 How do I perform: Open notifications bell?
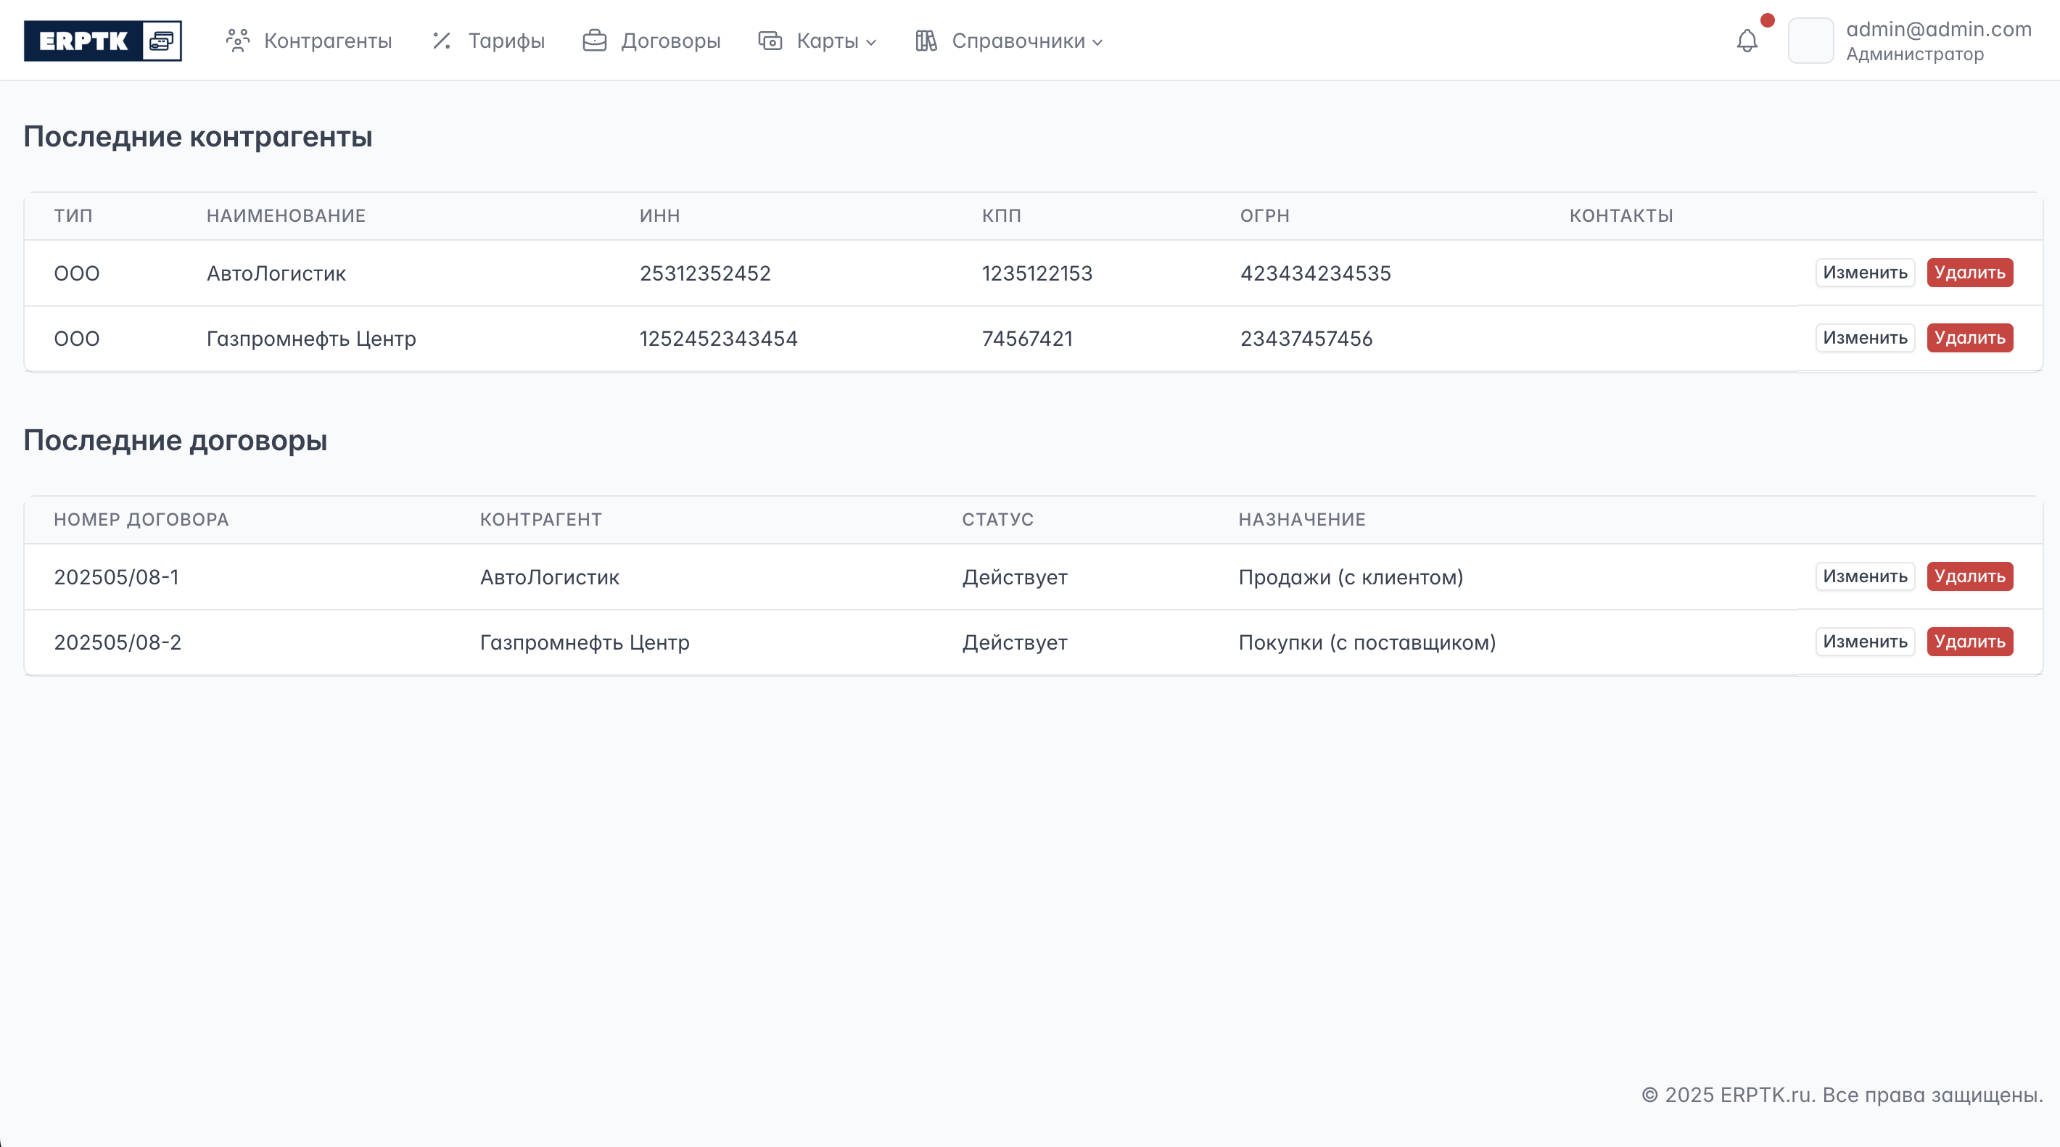[1747, 41]
